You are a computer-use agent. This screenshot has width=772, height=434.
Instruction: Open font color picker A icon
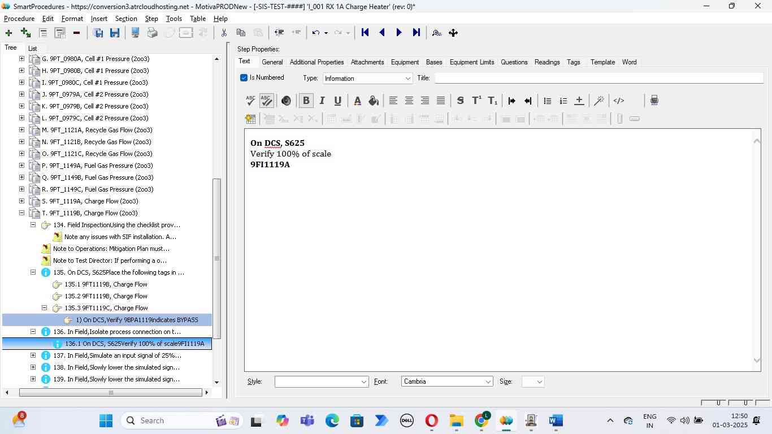[357, 101]
